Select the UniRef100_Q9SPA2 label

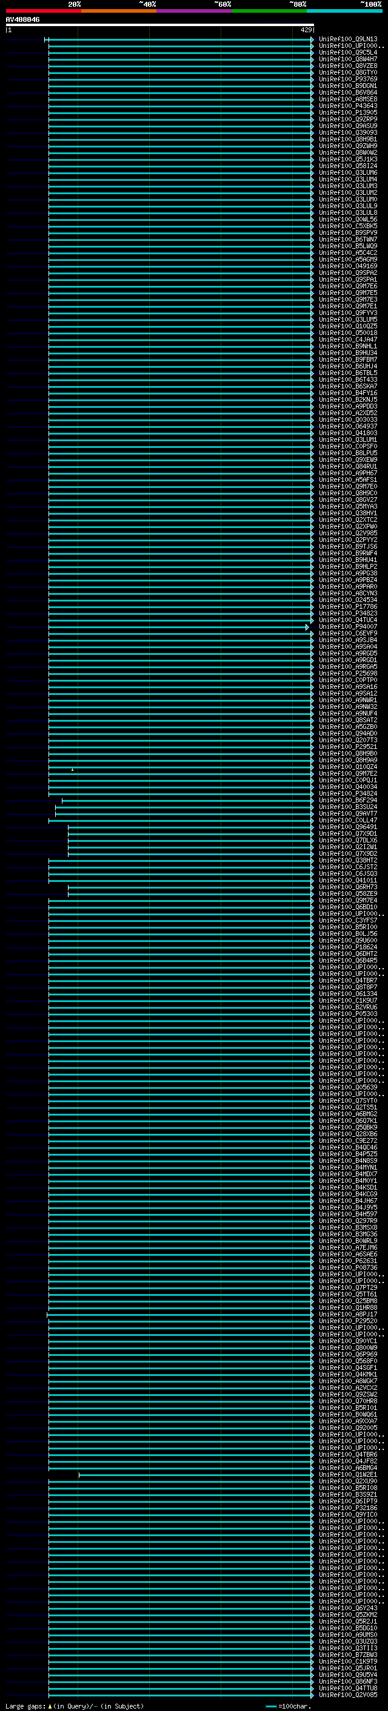[348, 273]
